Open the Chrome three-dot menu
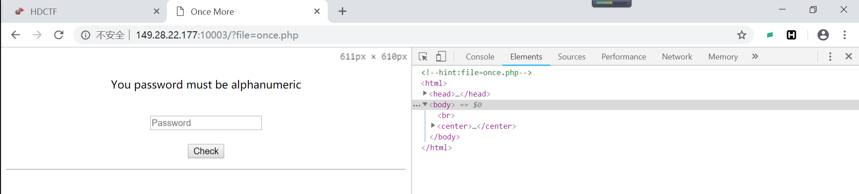 845,35
